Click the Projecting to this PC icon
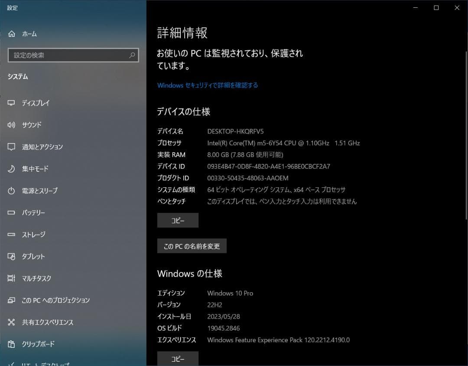Screen dimensions: 468x366 pos(11,300)
